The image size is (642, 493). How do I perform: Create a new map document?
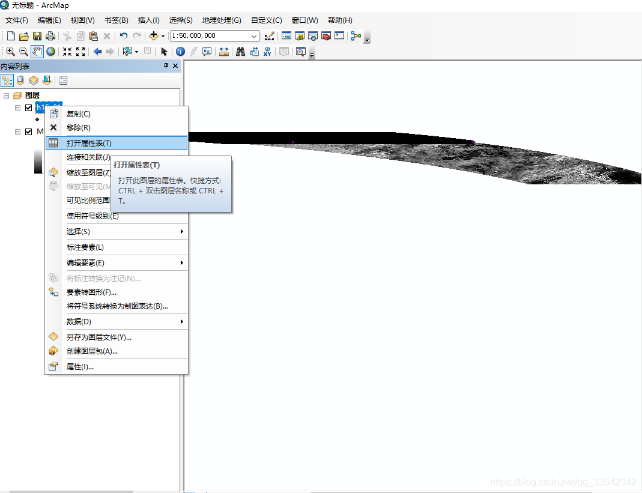point(11,36)
